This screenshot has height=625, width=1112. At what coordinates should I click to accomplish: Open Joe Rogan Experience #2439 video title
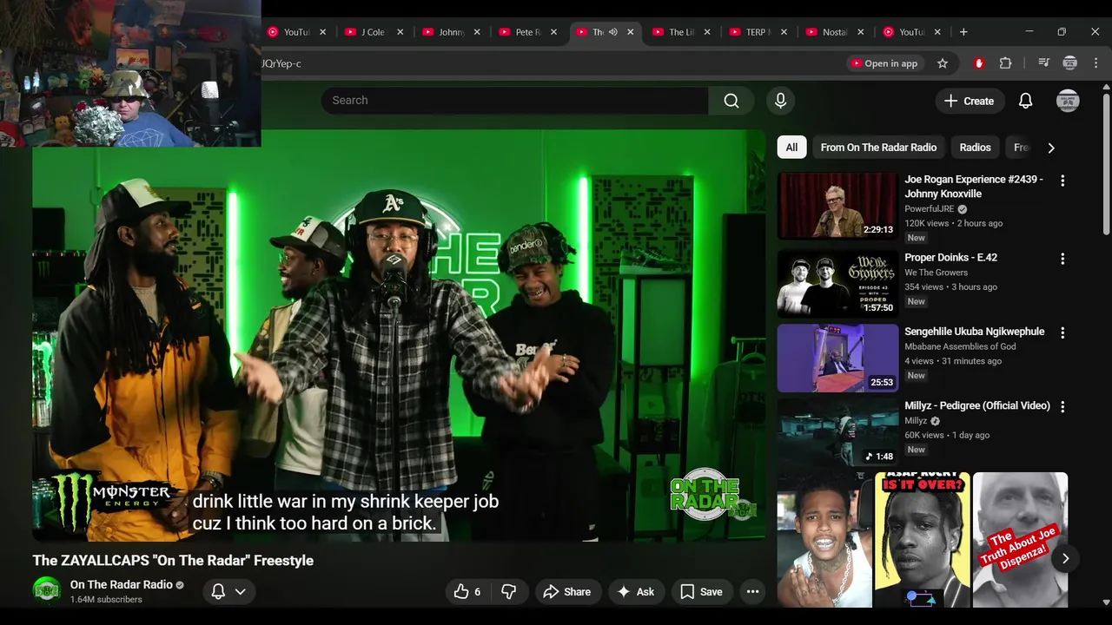click(x=974, y=187)
